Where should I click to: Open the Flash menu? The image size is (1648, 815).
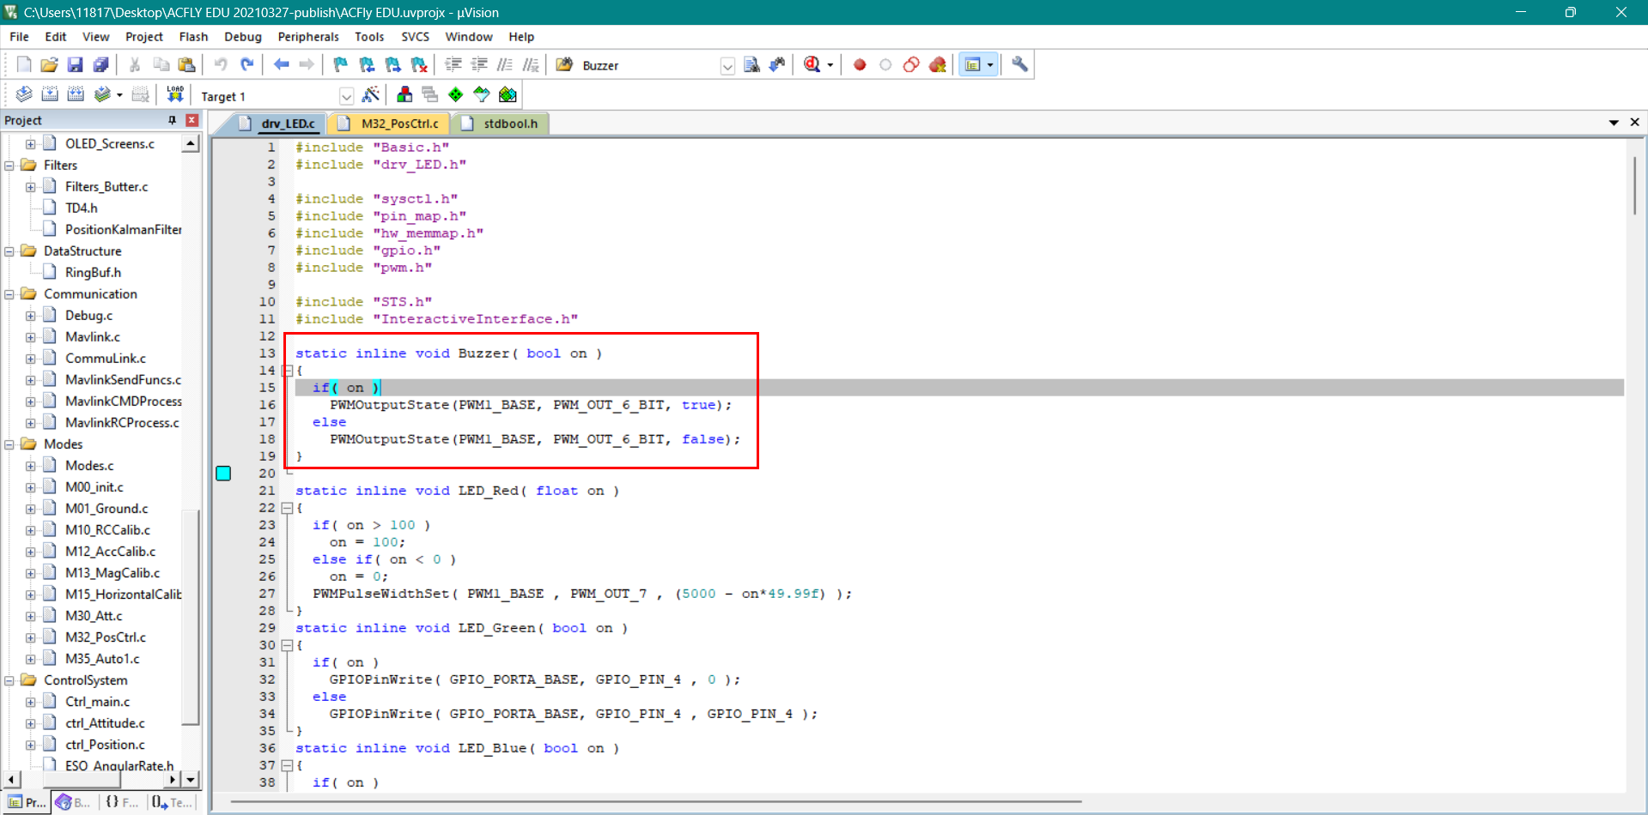tap(193, 37)
